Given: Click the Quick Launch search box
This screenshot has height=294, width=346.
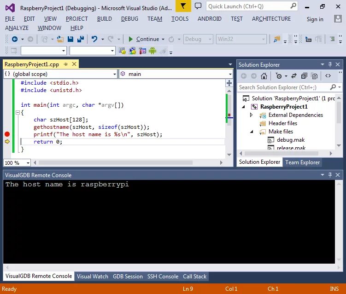Looking at the screenshot, I should click(252, 6).
